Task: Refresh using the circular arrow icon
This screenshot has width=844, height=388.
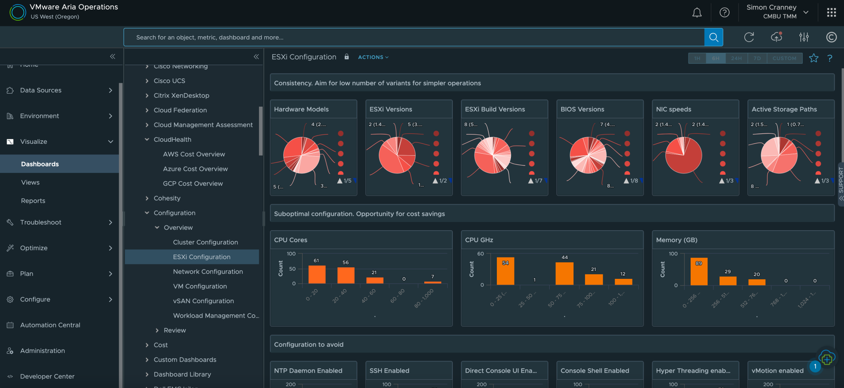Action: 749,37
